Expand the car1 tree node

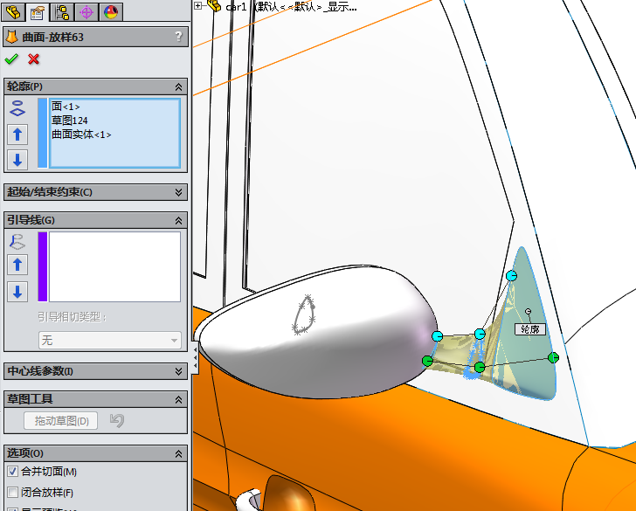[x=198, y=5]
